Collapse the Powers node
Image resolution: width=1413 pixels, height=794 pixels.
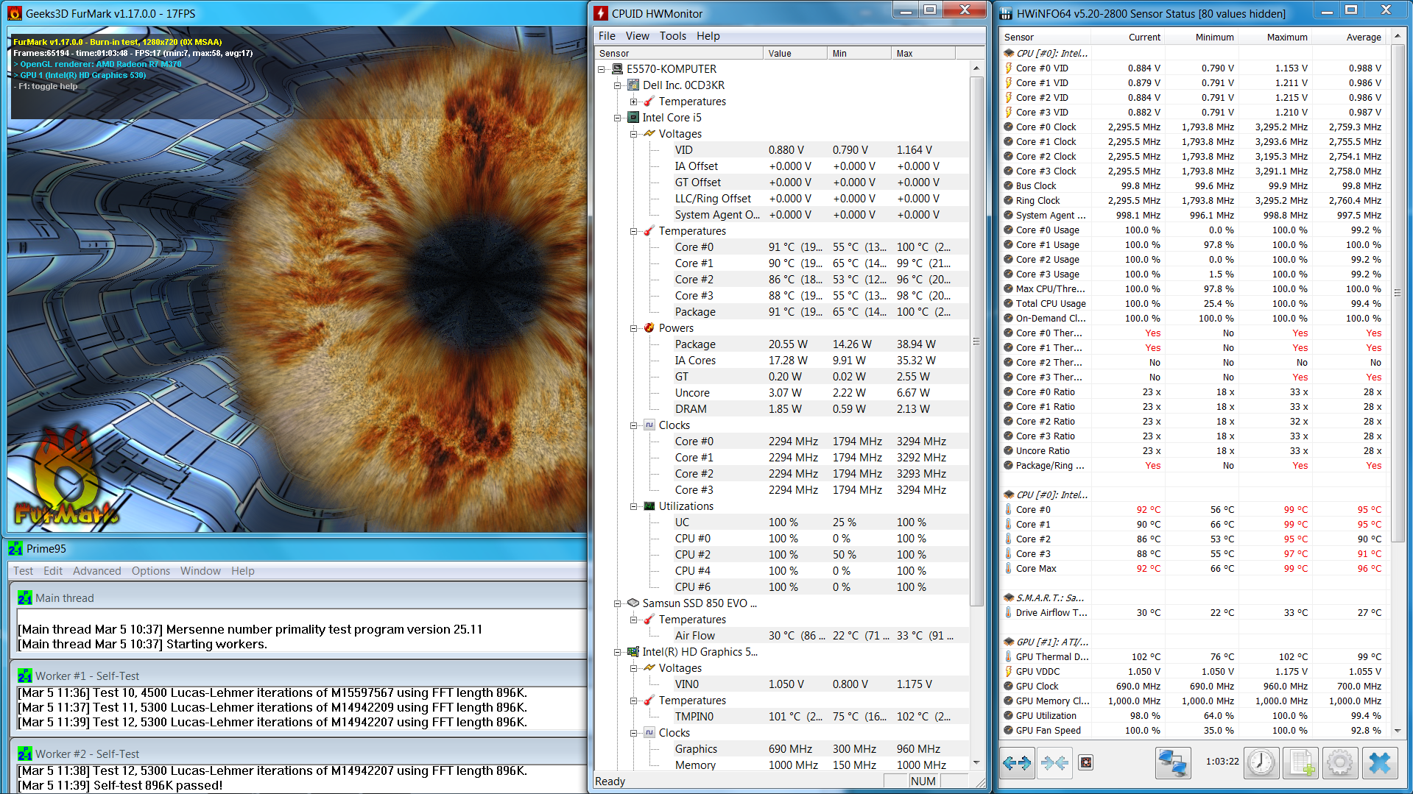click(634, 328)
